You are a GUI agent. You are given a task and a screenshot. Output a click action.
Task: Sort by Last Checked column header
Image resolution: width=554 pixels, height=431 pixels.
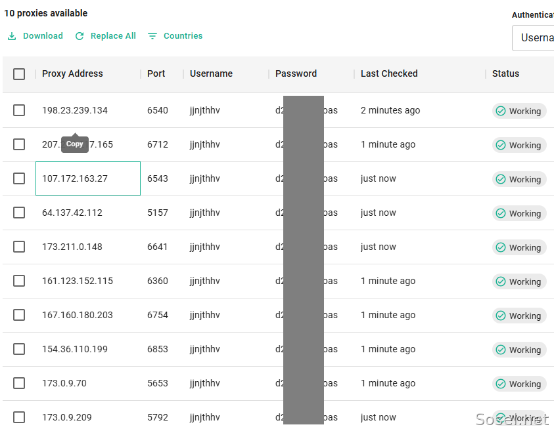pyautogui.click(x=389, y=73)
